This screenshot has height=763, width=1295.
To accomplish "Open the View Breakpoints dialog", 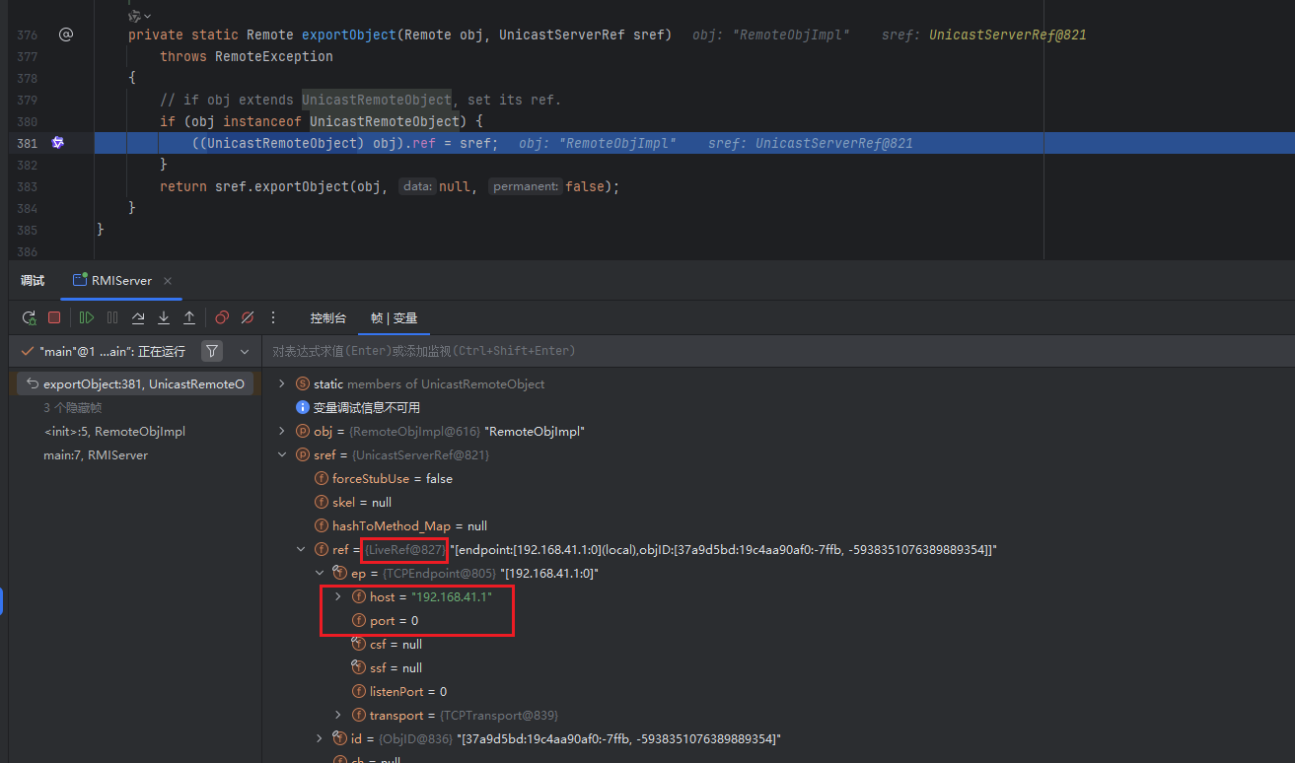I will click(x=222, y=317).
